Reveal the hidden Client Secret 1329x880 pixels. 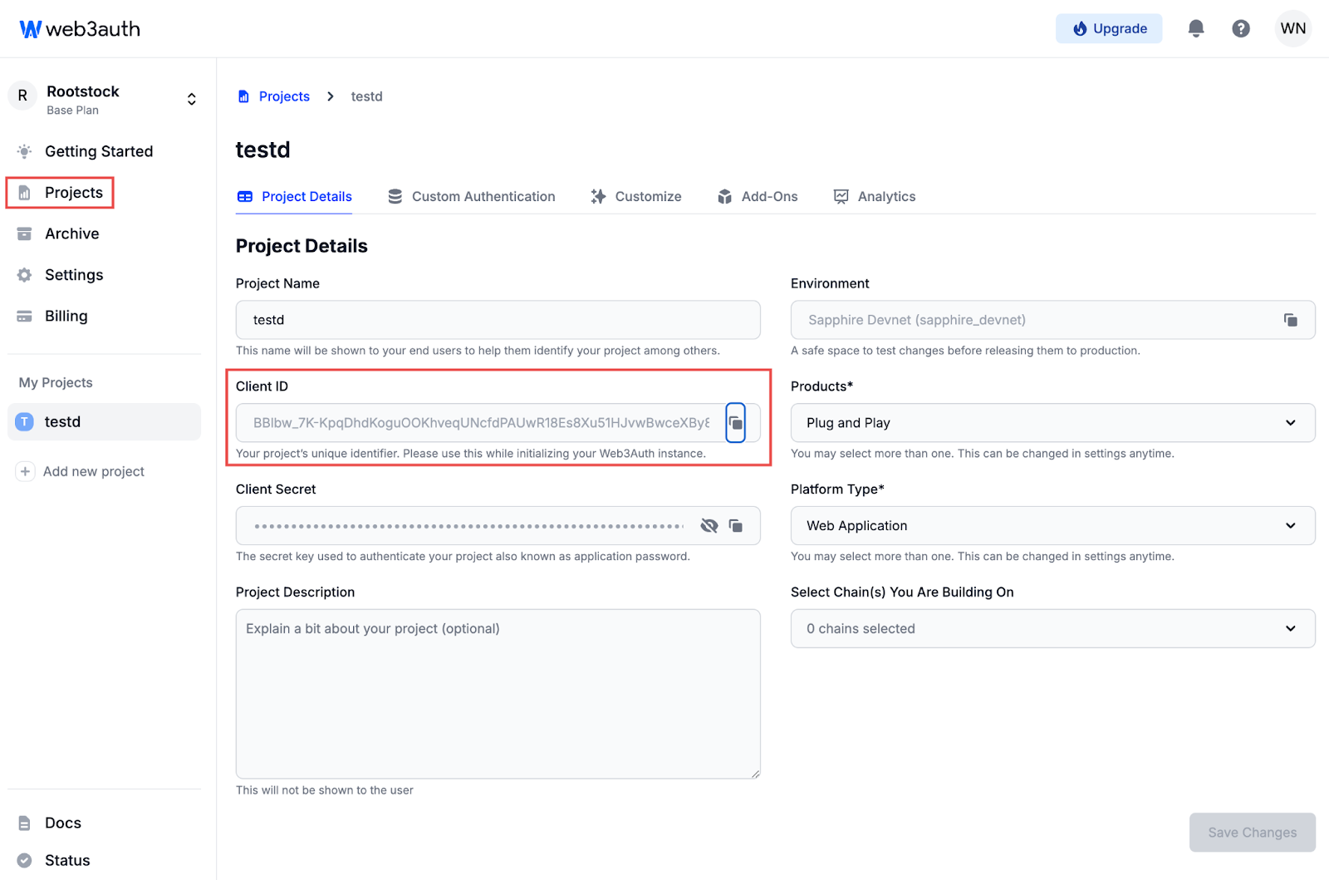[x=709, y=526]
